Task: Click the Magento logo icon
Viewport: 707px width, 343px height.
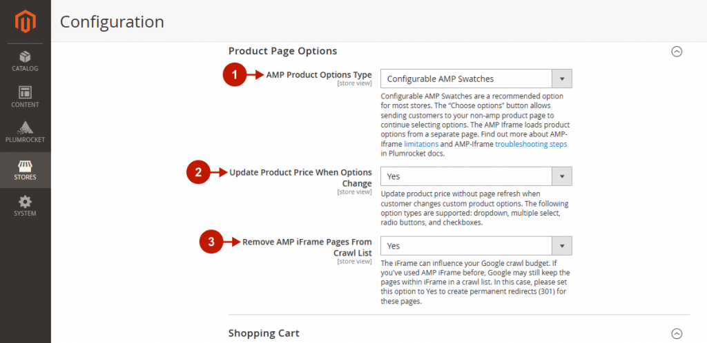Action: click(26, 21)
